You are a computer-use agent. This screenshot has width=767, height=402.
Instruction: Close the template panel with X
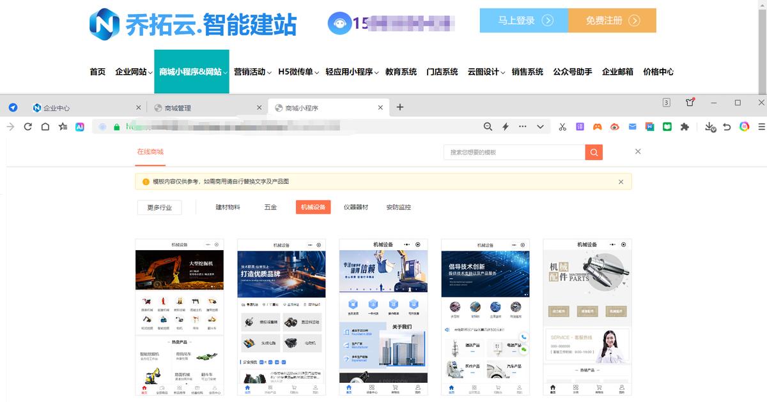(x=638, y=152)
